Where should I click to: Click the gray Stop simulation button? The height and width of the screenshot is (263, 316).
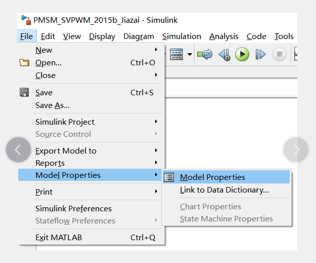click(x=279, y=54)
